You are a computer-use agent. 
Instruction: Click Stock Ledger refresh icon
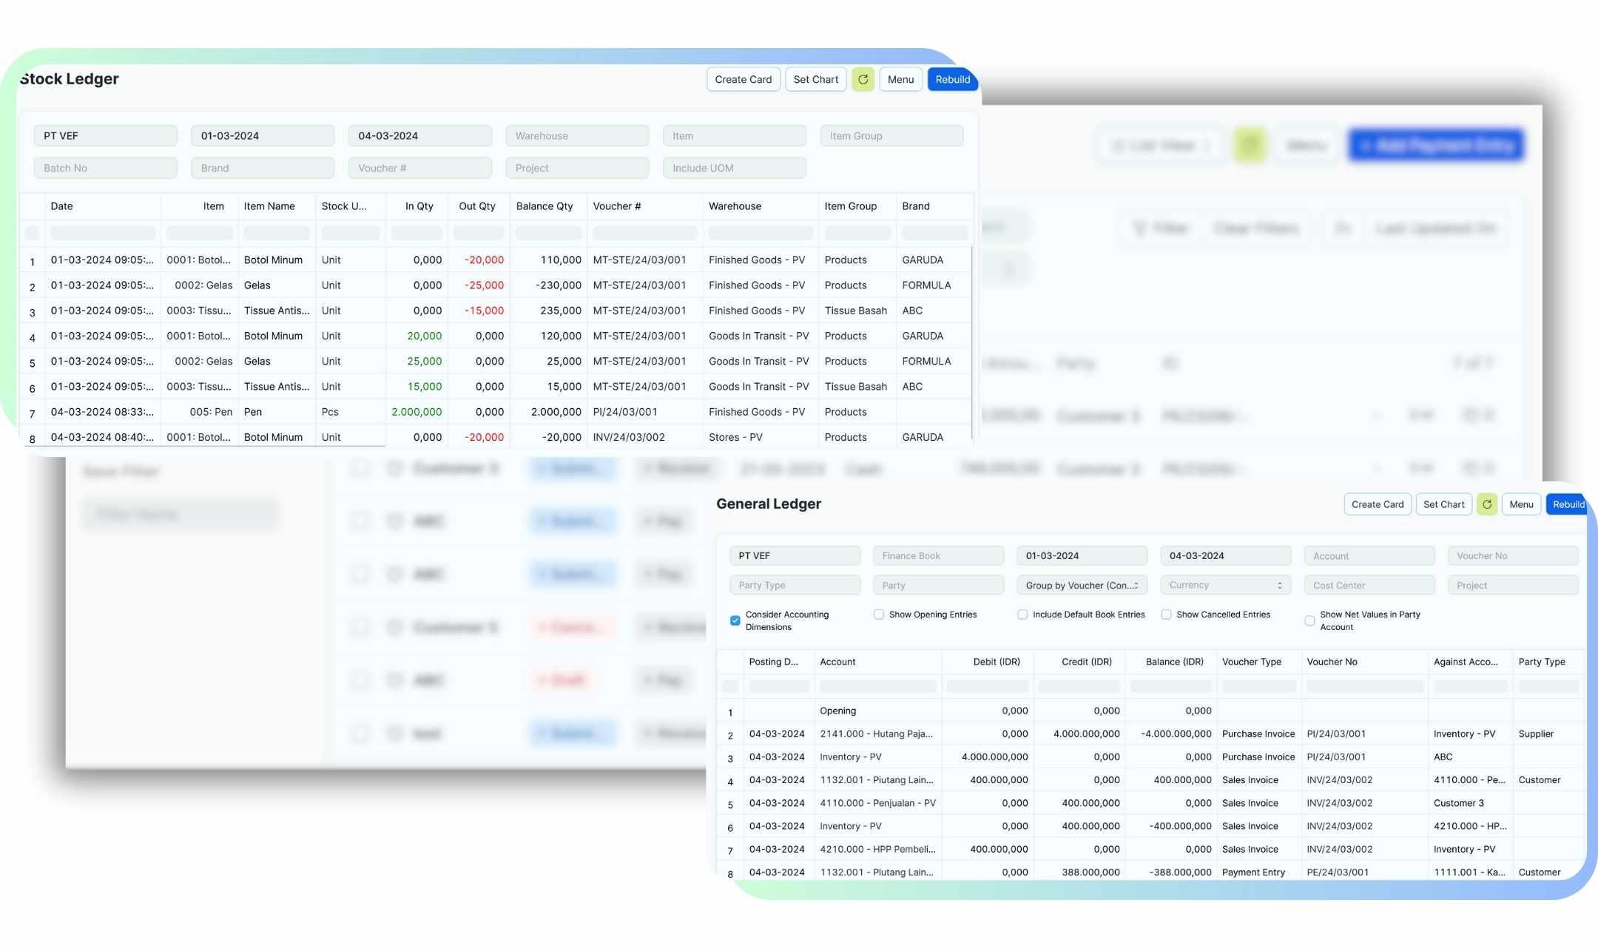click(863, 79)
